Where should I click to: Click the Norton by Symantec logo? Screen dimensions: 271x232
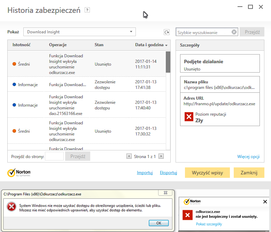click(19, 173)
